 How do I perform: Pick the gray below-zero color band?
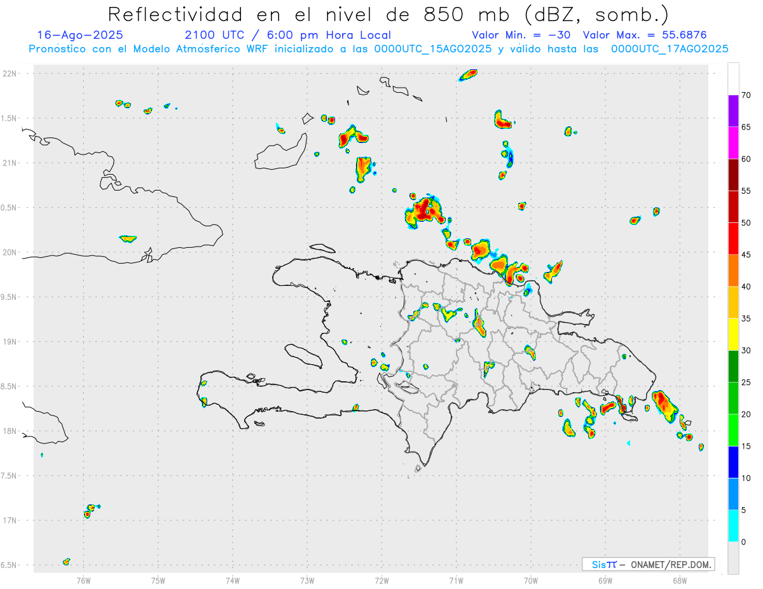pyautogui.click(x=733, y=558)
